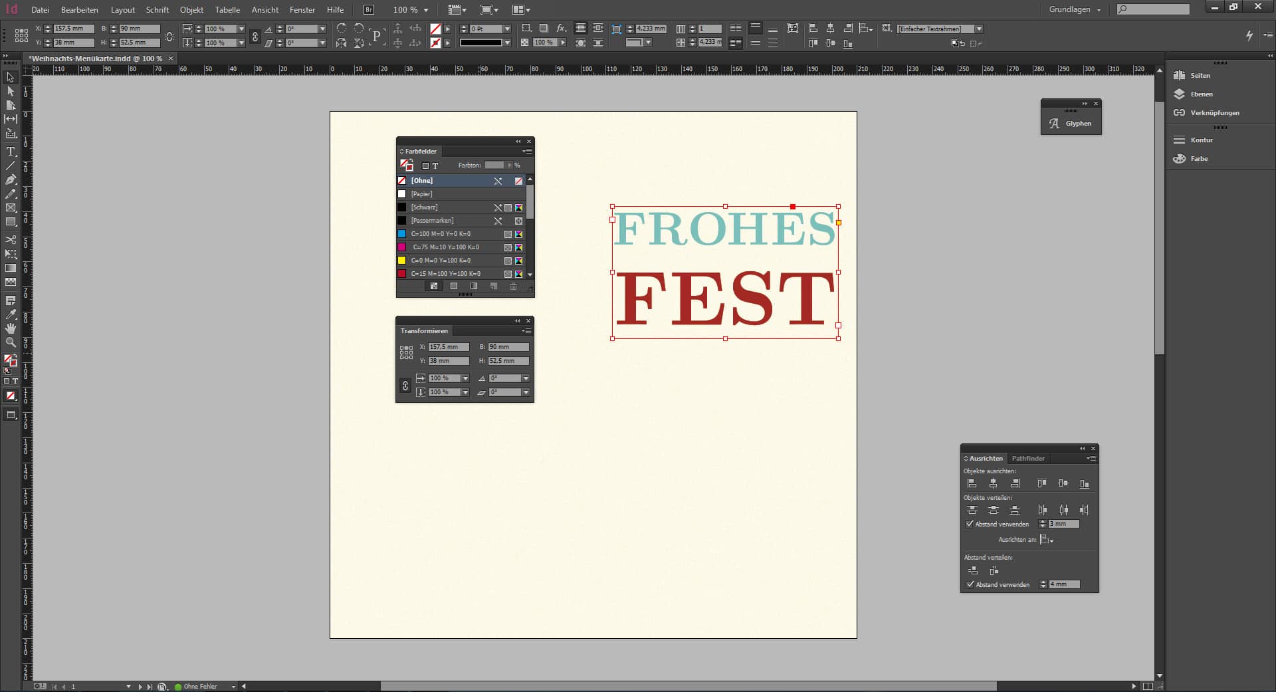
Task: Choose the Scissors tool
Action: click(x=11, y=239)
